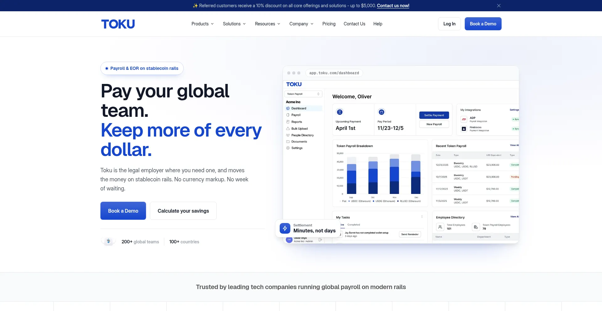
Task: Click the Upcoming Payment hourglass icon
Action: tap(340, 112)
